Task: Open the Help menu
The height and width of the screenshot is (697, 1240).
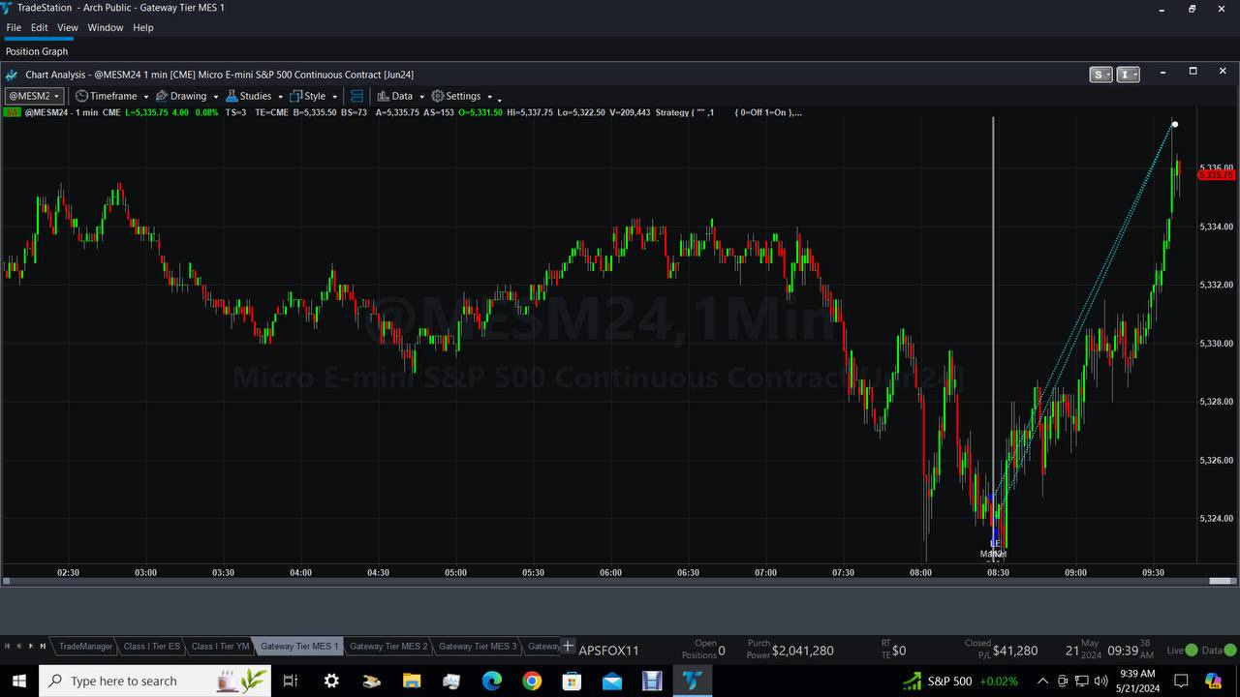Action: [x=143, y=27]
